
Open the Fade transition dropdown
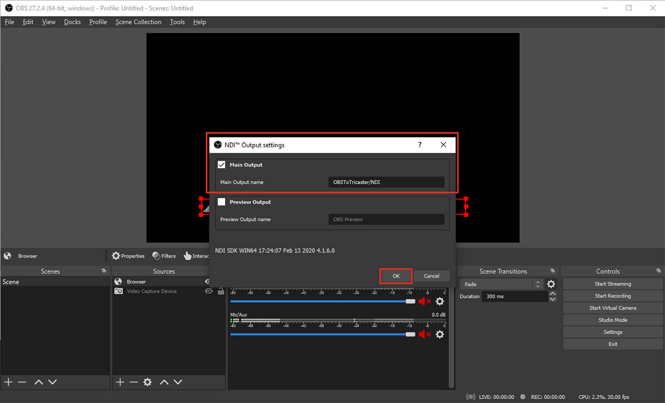pos(501,284)
